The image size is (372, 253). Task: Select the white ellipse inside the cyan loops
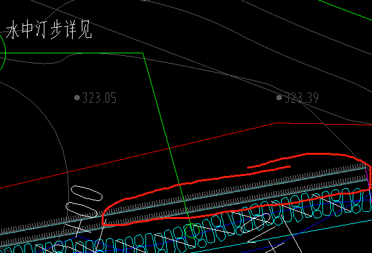pos(256,223)
